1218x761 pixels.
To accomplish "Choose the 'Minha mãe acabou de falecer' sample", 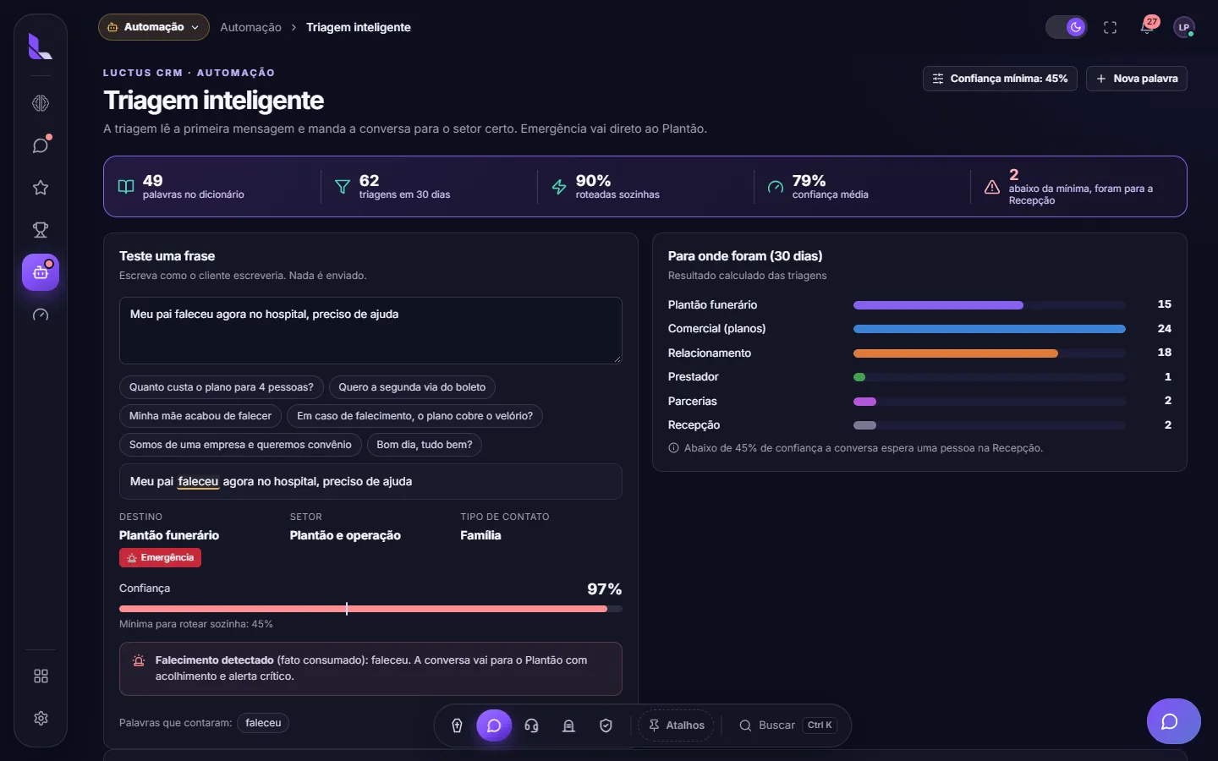I will click(200, 416).
